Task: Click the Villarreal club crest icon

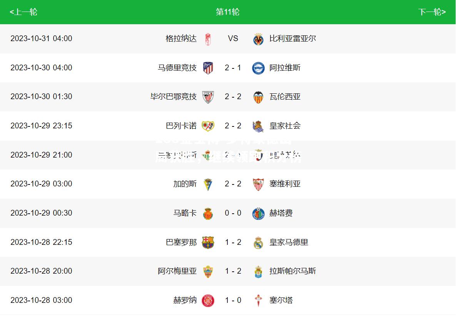Action: 258,39
